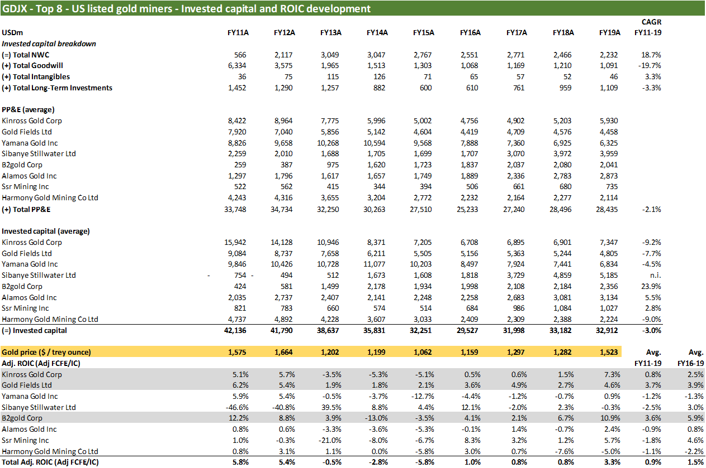Select the USDm label cell
The width and height of the screenshot is (706, 468).
point(12,32)
